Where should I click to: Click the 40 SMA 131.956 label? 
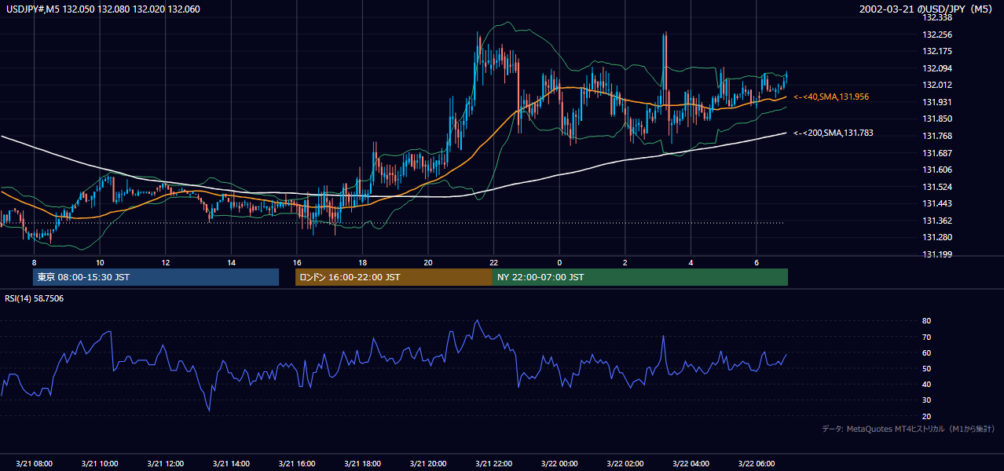pyautogui.click(x=831, y=97)
